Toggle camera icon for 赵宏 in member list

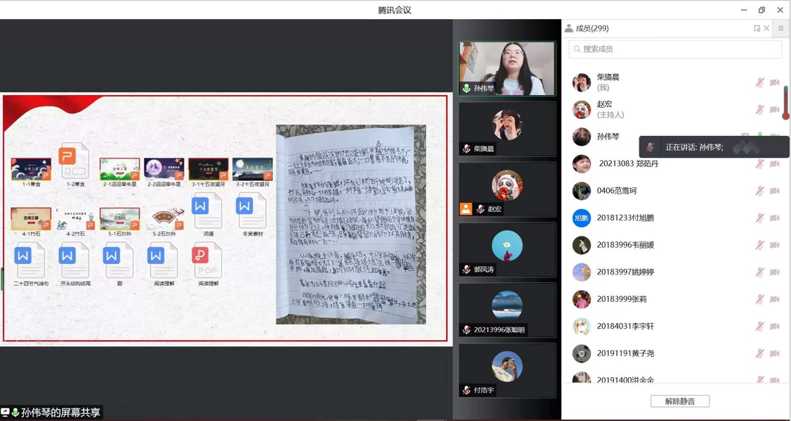tap(775, 110)
